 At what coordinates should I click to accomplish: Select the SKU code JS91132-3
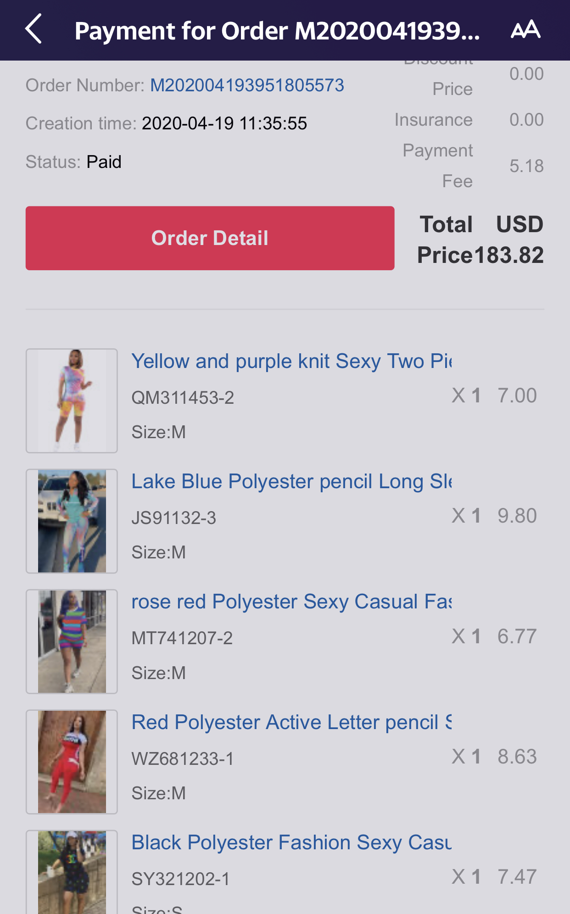173,518
